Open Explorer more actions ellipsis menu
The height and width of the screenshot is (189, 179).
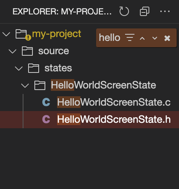coord(165,11)
